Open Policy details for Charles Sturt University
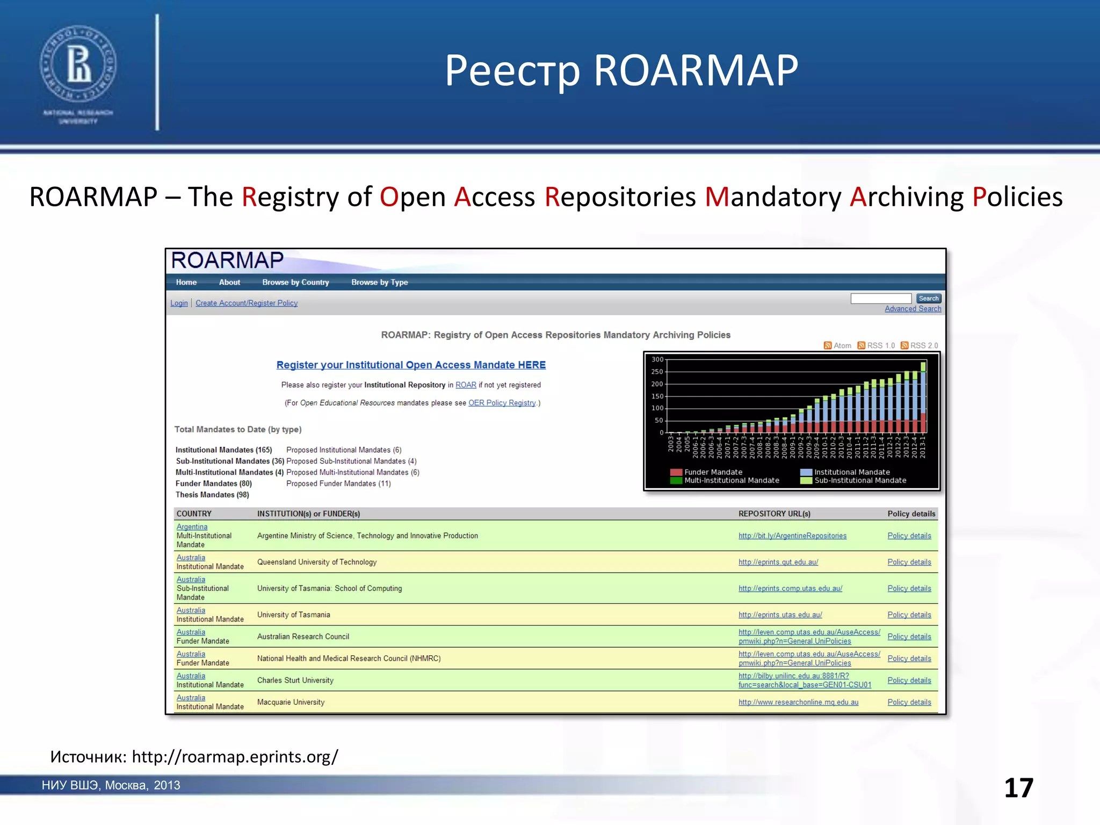Image resolution: width=1100 pixels, height=825 pixels. tap(909, 681)
